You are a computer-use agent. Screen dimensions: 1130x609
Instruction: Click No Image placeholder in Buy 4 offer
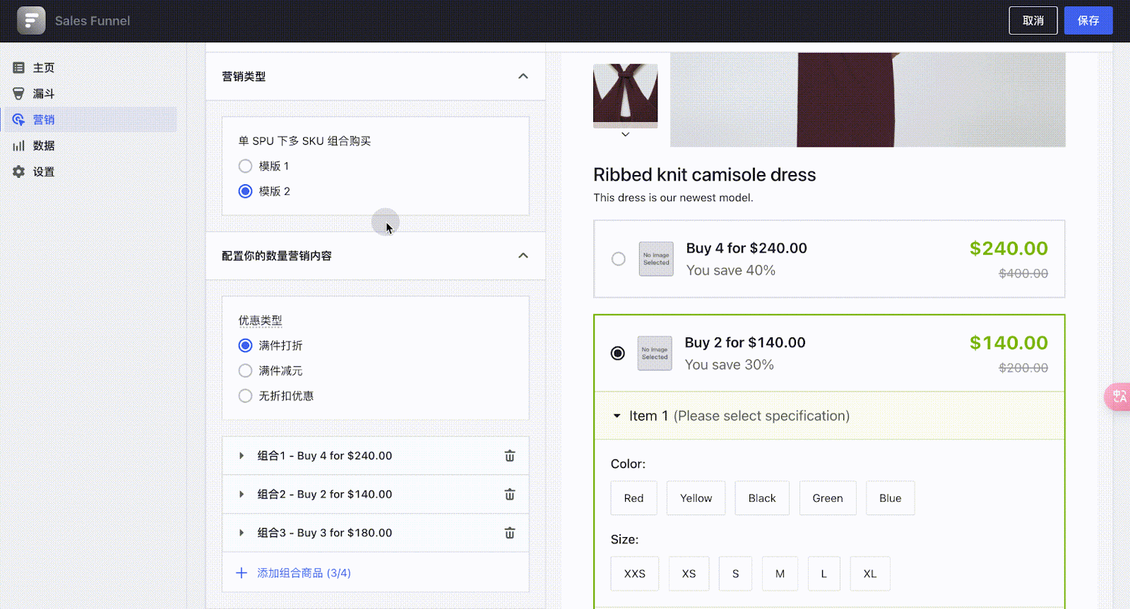pyautogui.click(x=656, y=259)
